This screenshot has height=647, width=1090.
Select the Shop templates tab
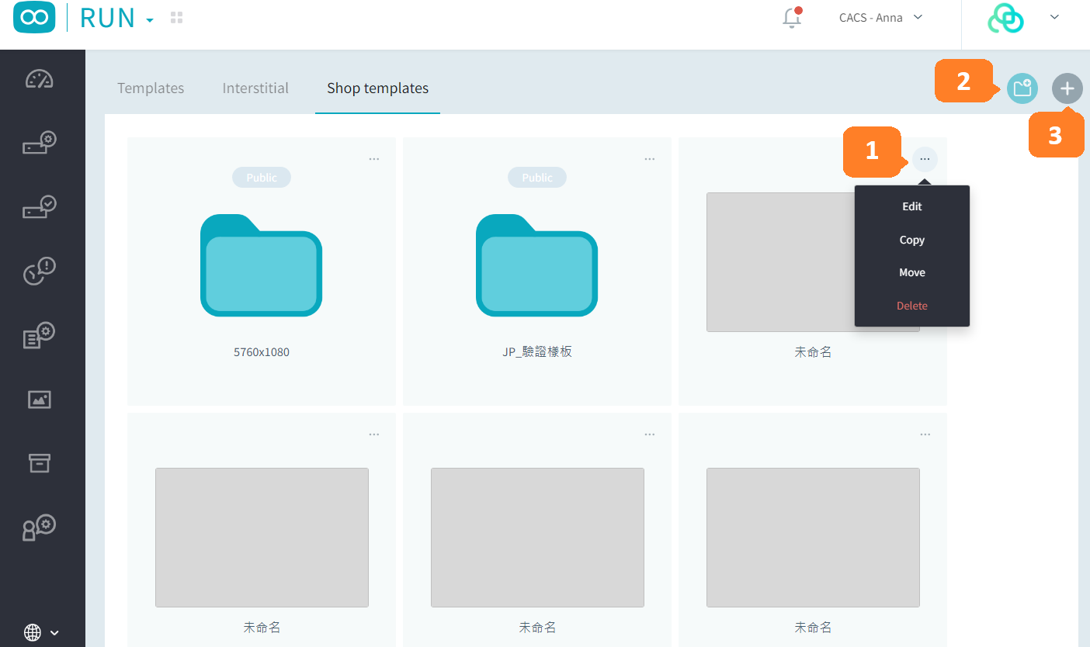click(378, 88)
